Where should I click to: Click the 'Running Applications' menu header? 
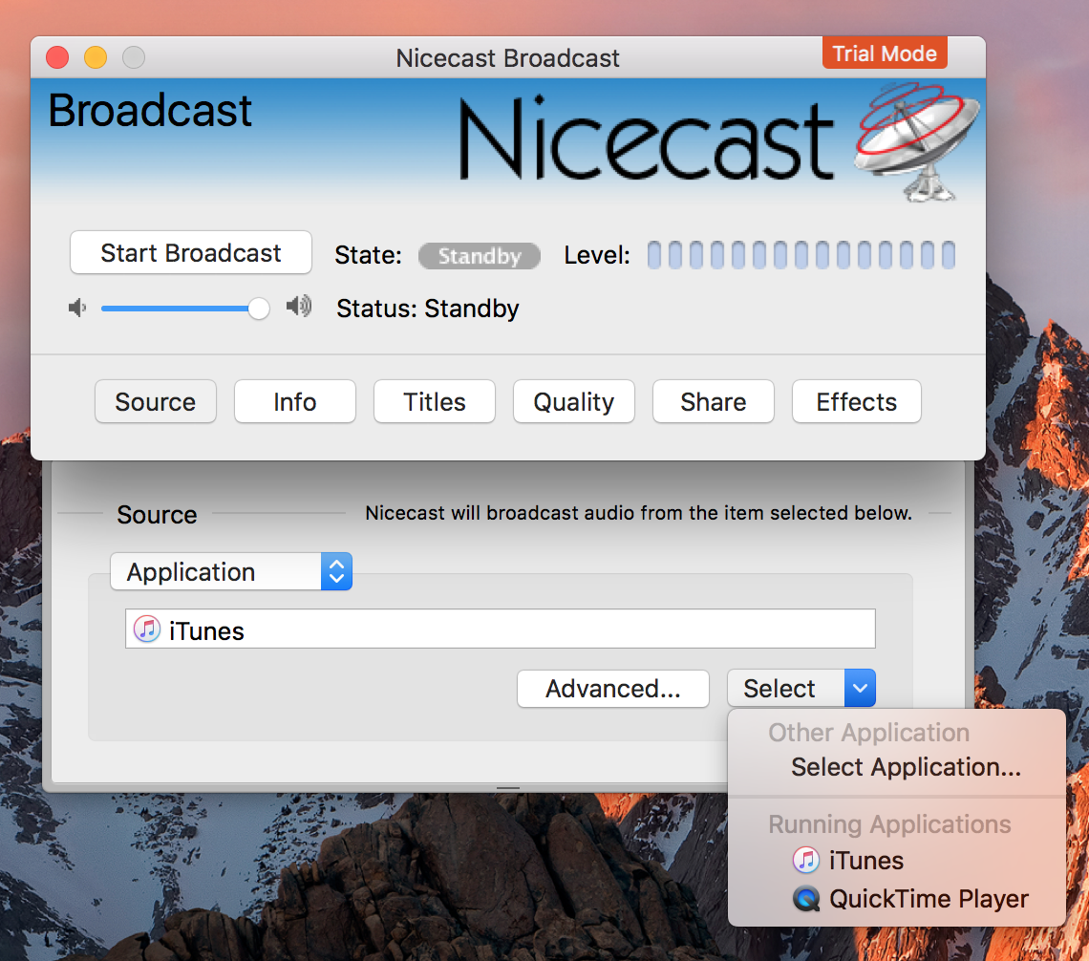889,823
